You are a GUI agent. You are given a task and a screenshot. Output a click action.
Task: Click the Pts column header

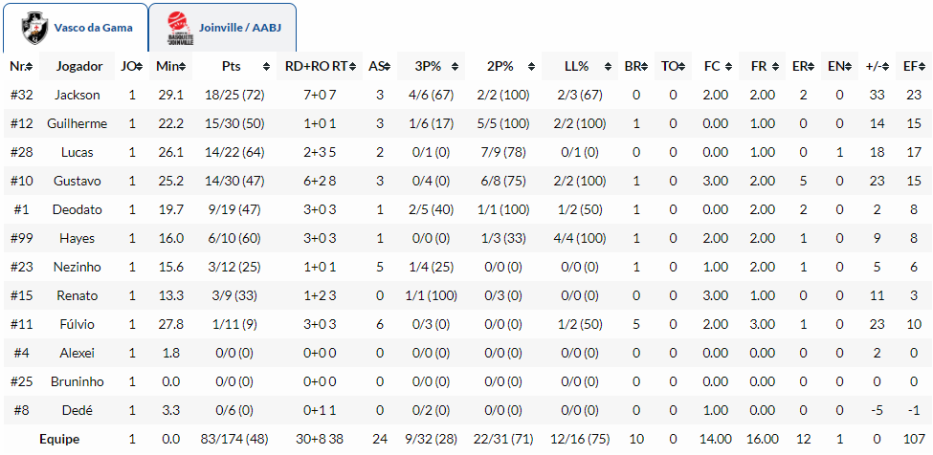pos(231,66)
